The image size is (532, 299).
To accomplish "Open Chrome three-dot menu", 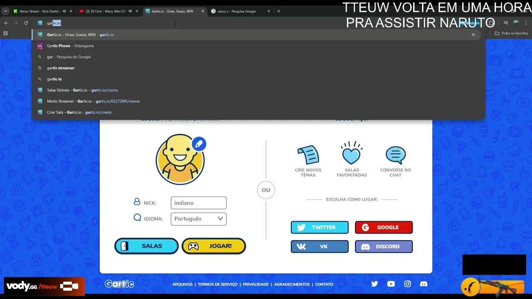I will (x=526, y=23).
